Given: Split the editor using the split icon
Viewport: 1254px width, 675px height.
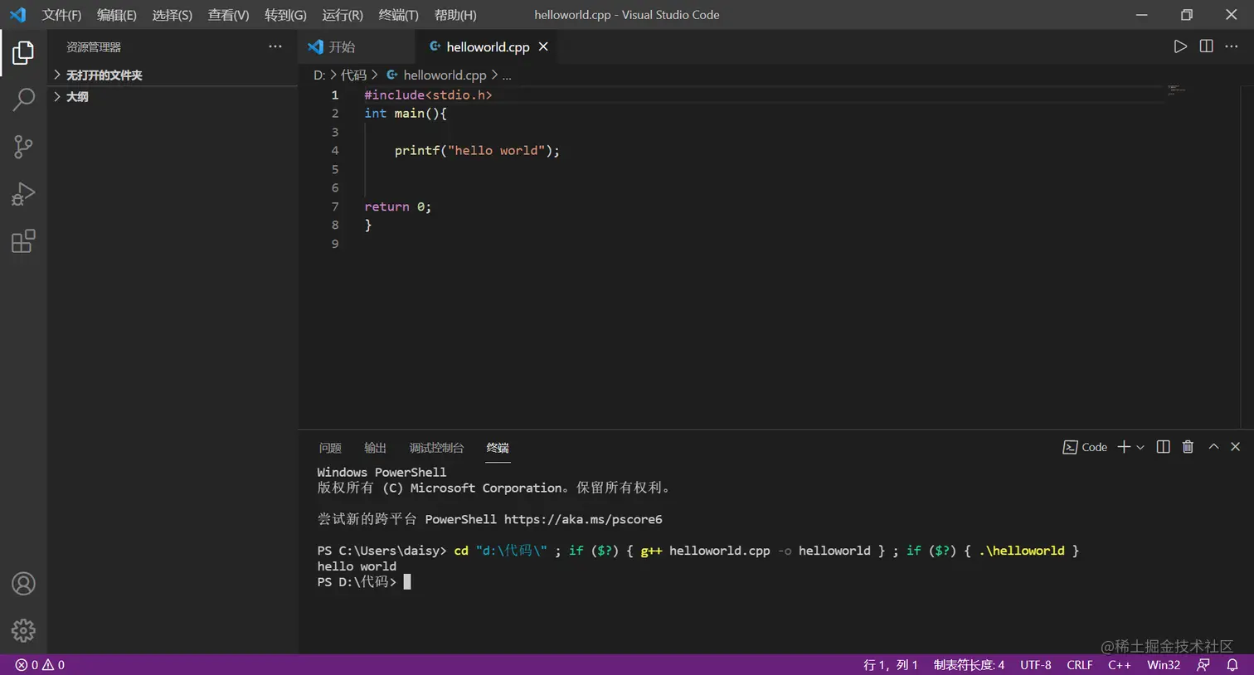Looking at the screenshot, I should click(1206, 46).
